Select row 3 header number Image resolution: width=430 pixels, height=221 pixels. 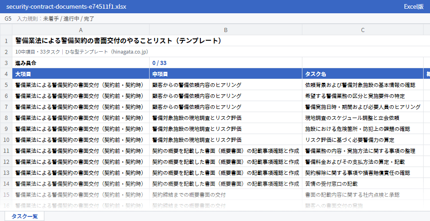(6, 63)
